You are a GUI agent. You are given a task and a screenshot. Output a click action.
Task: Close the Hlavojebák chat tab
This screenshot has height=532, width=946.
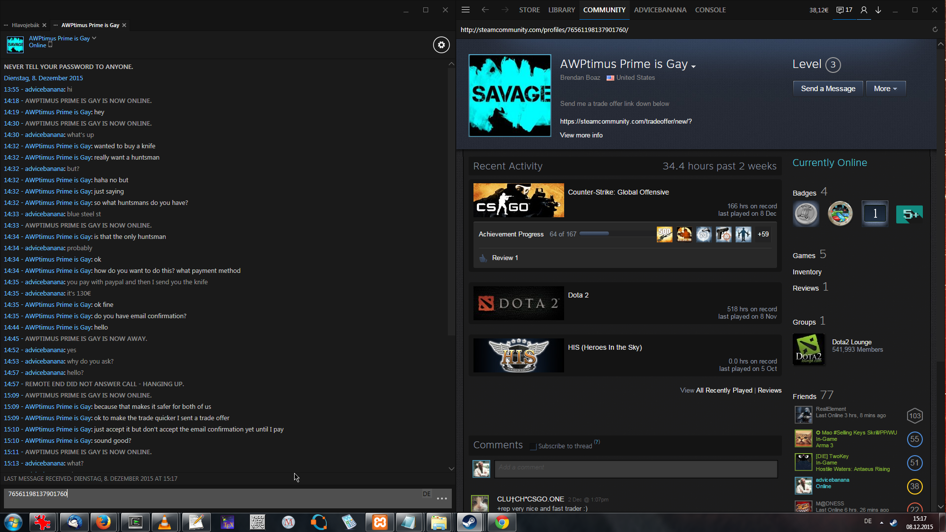pyautogui.click(x=44, y=25)
